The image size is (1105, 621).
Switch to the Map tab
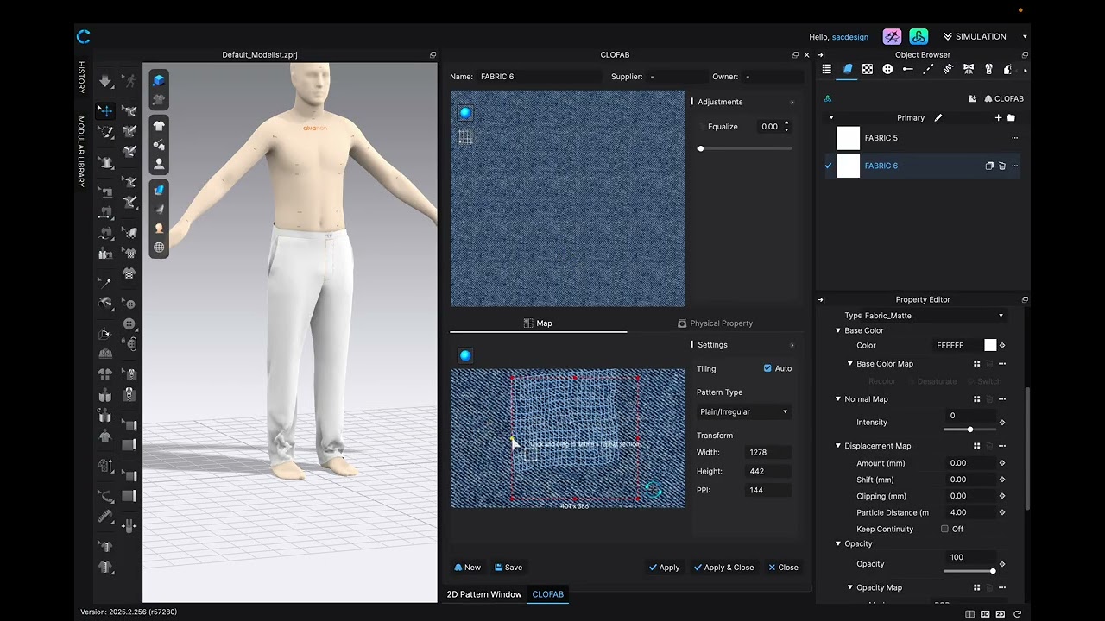538,323
